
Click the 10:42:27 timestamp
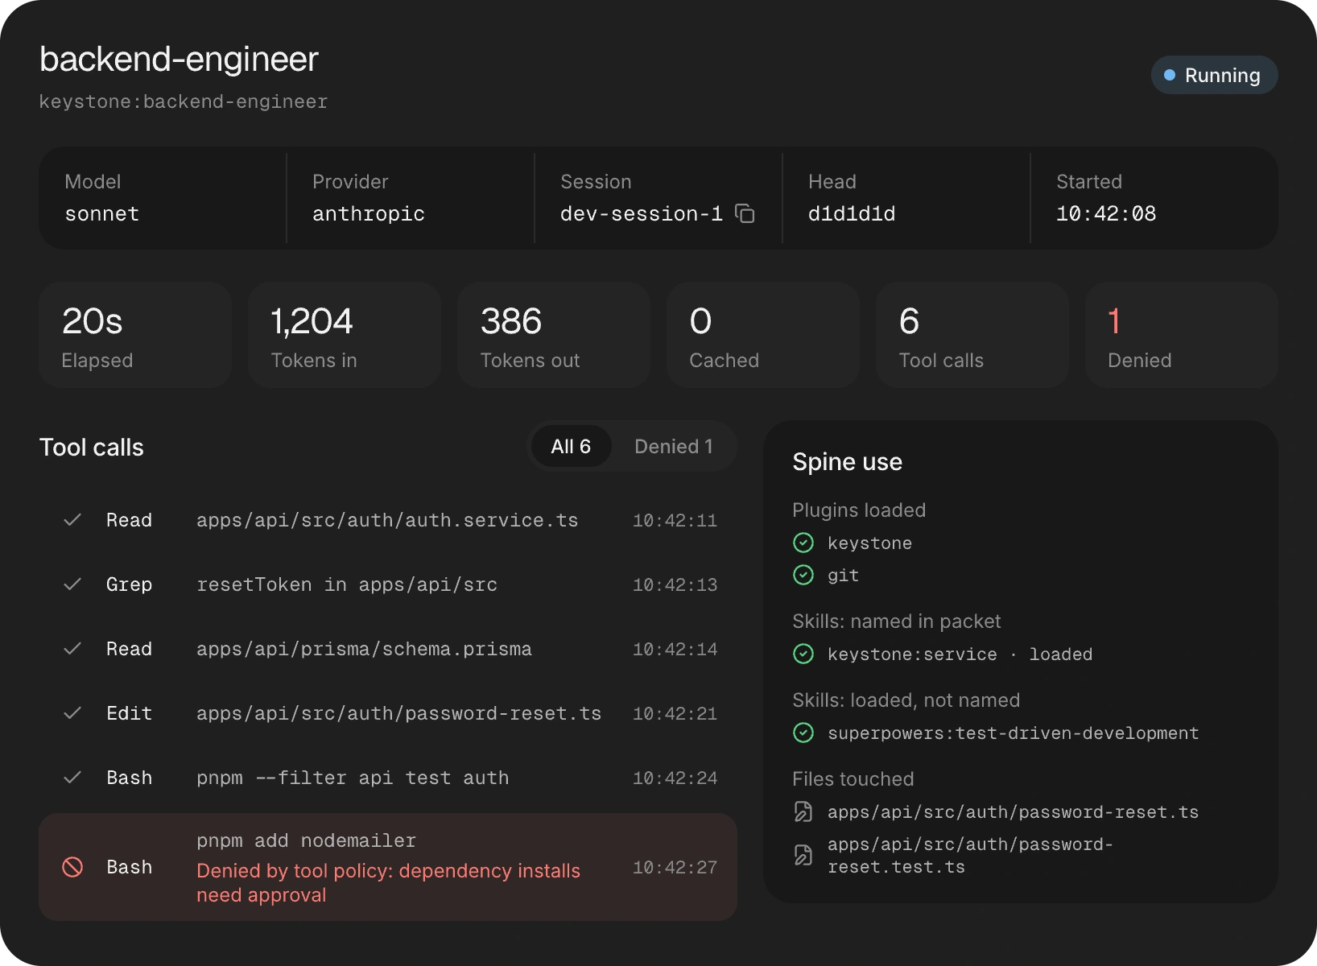click(675, 867)
